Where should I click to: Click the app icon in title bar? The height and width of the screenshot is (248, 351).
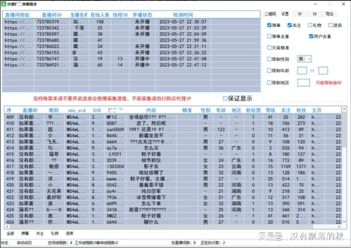coord(3,4)
